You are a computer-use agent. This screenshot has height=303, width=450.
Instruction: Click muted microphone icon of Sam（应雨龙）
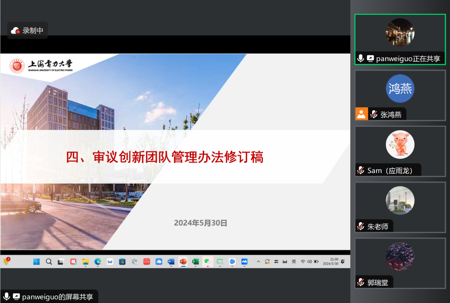(x=361, y=171)
